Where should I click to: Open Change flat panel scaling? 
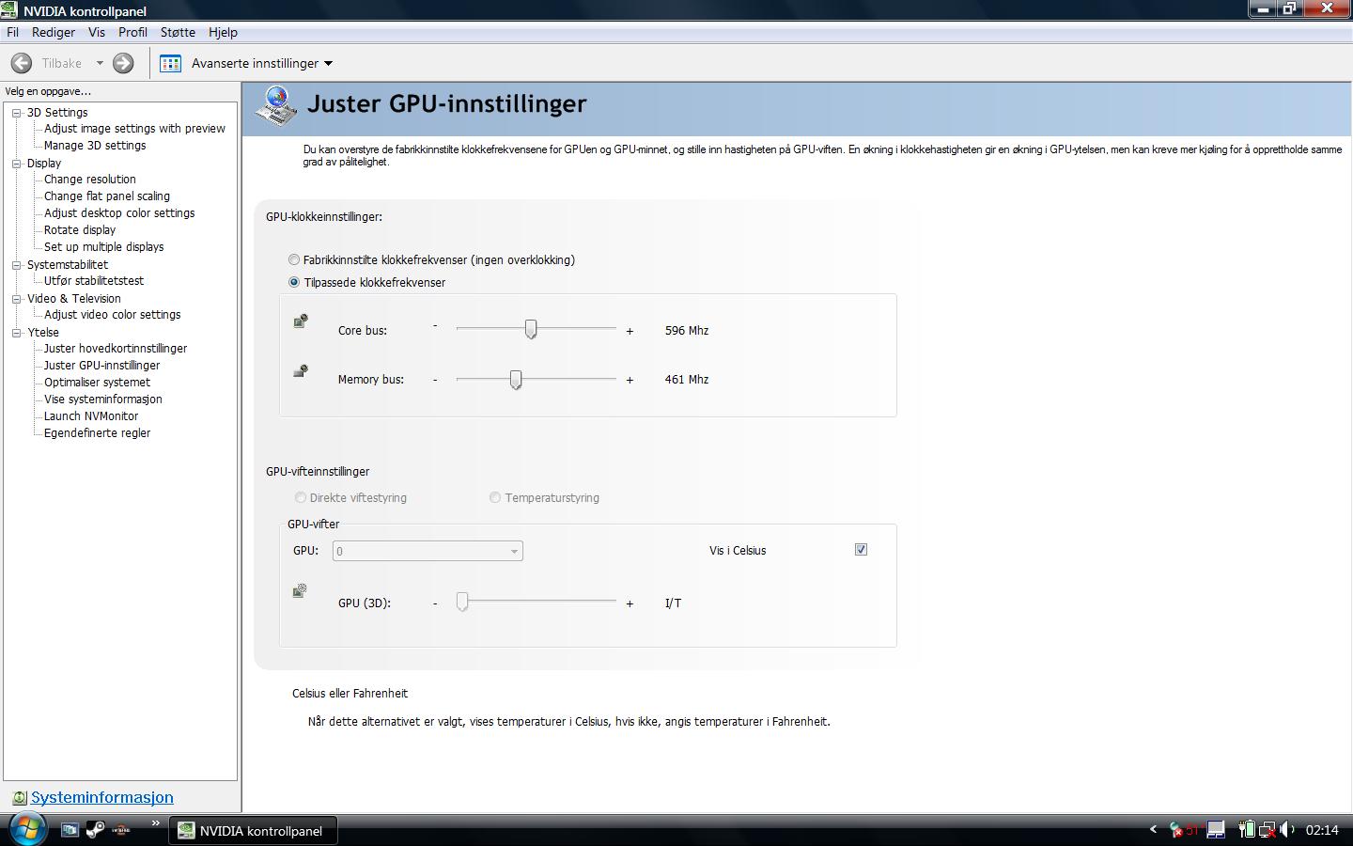click(x=107, y=196)
